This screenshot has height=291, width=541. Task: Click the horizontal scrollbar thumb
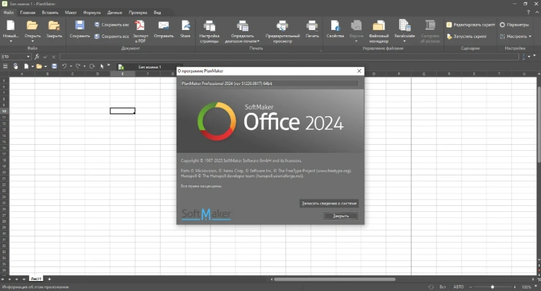tap(335, 279)
